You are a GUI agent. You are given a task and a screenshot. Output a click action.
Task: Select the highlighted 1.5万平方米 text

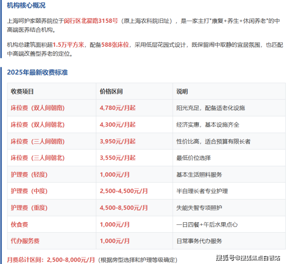click(x=68, y=45)
